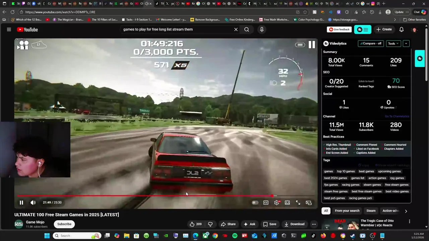The height and width of the screenshot is (241, 429).
Task: Open Spotify from the taskbar
Action: pyautogui.click(x=235, y=236)
